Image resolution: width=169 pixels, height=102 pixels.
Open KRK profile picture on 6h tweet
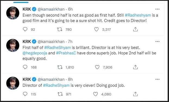pos(13,13)
